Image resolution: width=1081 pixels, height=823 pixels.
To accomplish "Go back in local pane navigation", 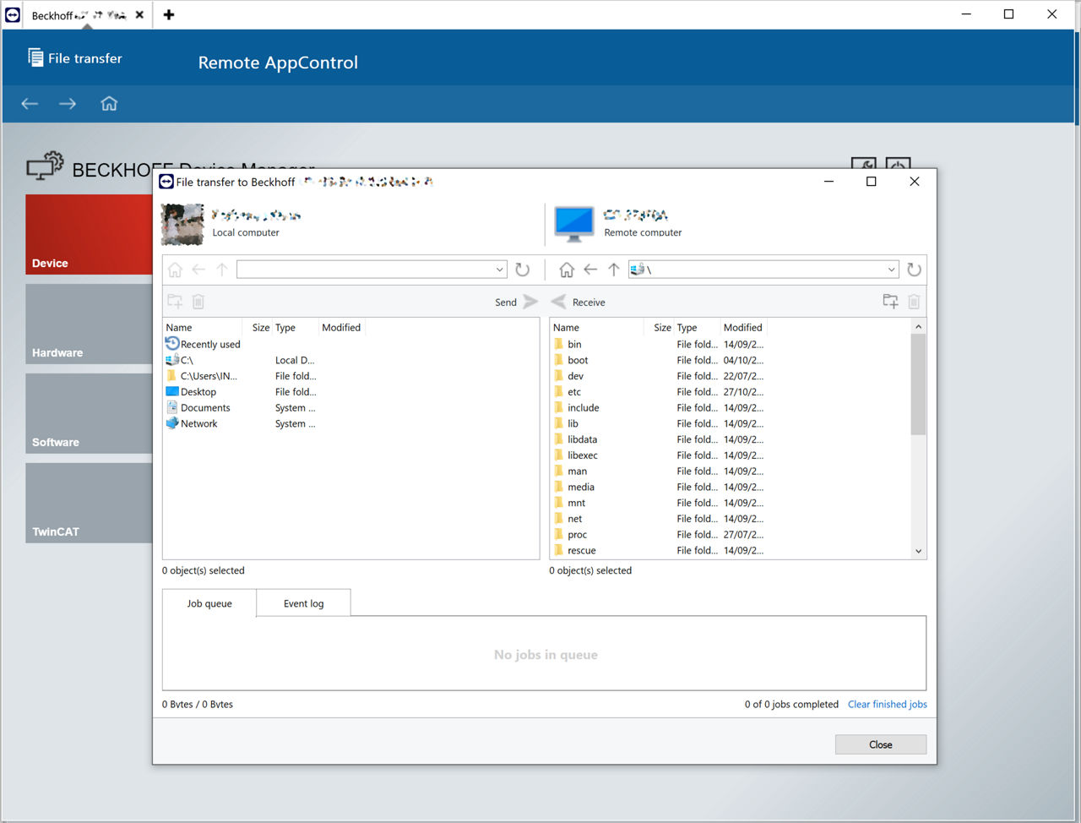I will 198,270.
